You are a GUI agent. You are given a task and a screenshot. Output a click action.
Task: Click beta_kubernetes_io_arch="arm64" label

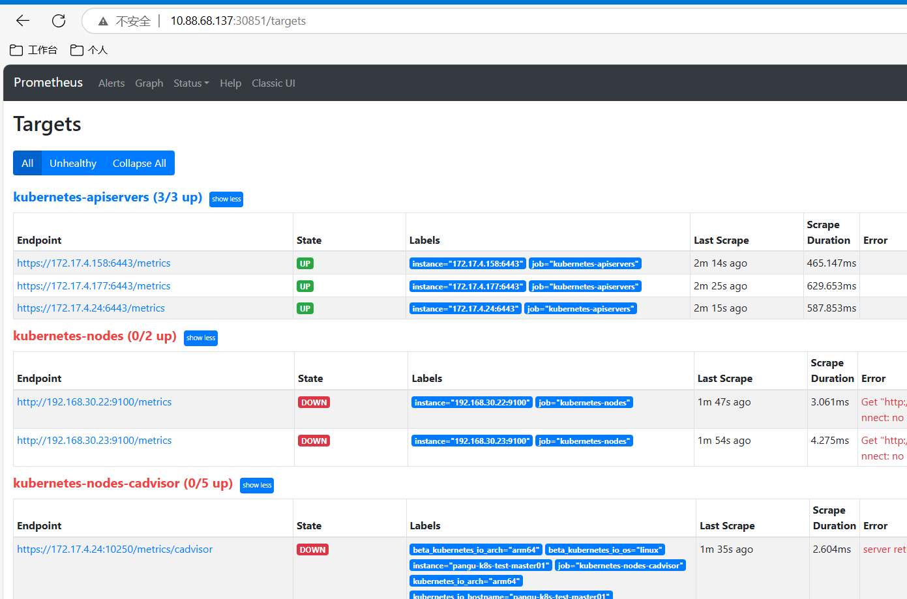[x=476, y=550]
